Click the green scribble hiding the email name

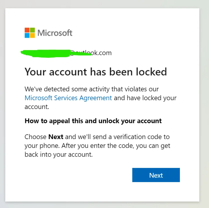47,53
